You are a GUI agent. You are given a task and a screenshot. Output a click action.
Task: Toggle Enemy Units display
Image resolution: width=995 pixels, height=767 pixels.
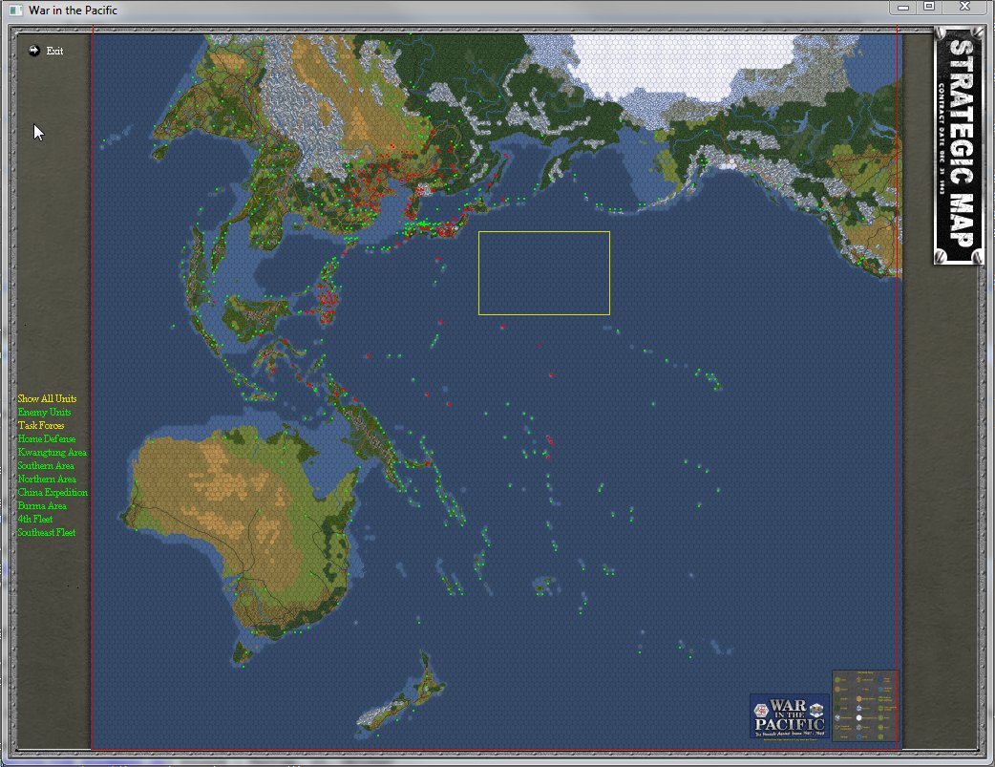click(45, 412)
